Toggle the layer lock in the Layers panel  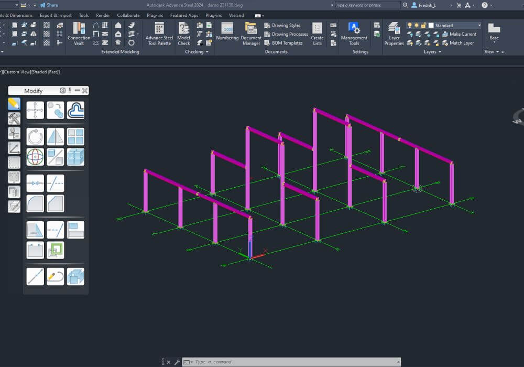(x=422, y=25)
